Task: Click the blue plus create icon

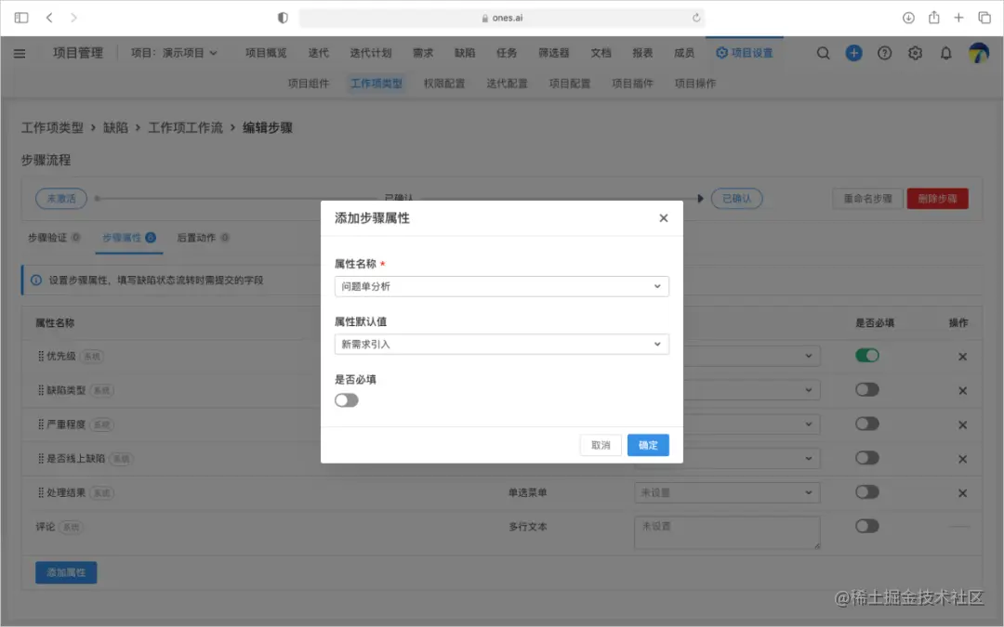Action: (x=853, y=53)
